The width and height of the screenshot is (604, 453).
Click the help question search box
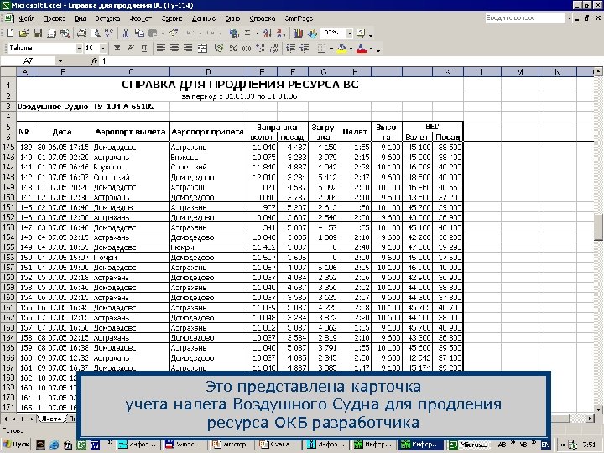(525, 18)
